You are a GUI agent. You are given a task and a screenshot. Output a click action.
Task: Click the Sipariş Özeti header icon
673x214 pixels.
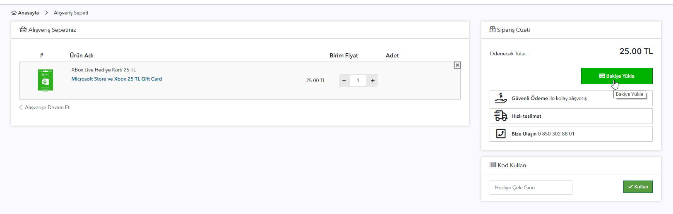(493, 29)
